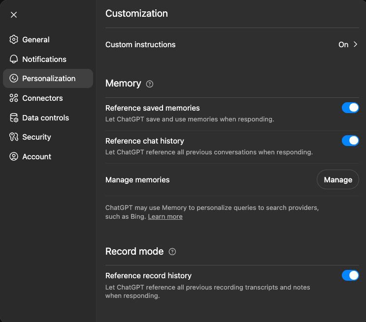The width and height of the screenshot is (366, 322).
Task: Open Data controls settings section
Action: click(45, 118)
